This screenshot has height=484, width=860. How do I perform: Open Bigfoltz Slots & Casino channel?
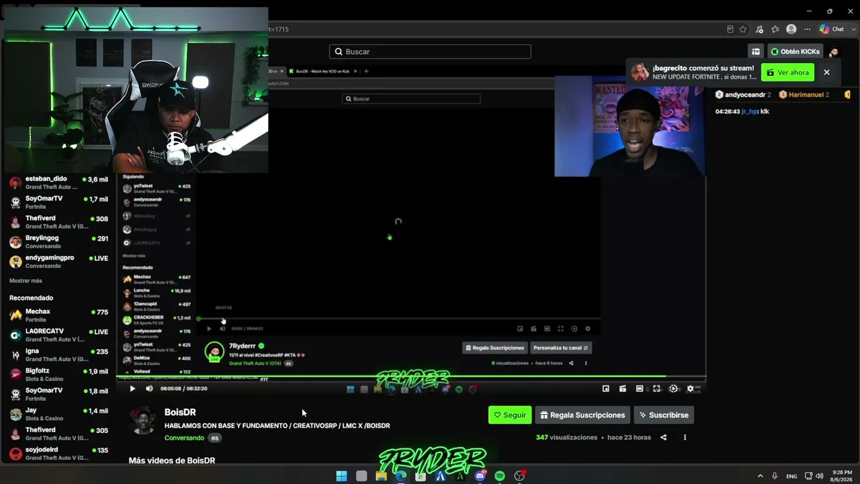tap(58, 374)
